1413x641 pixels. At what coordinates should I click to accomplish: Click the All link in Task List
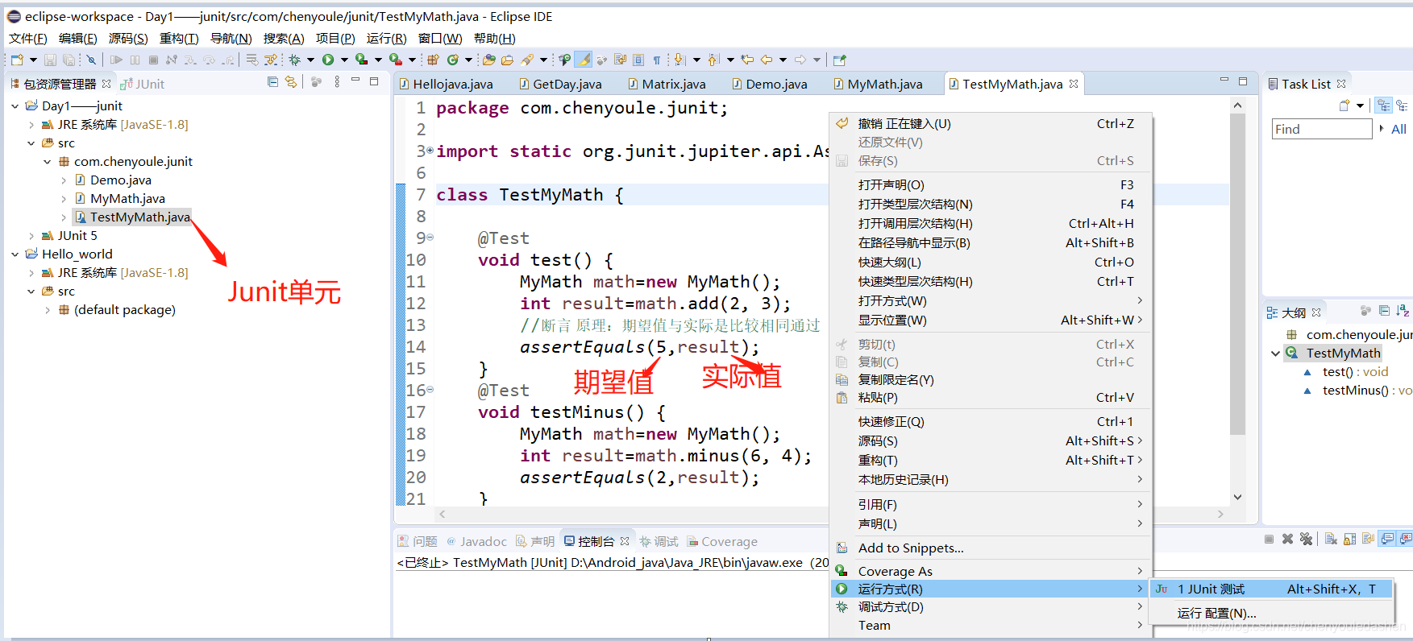[1398, 129]
